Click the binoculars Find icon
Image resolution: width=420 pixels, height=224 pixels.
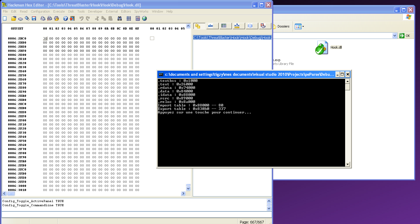pos(120,19)
